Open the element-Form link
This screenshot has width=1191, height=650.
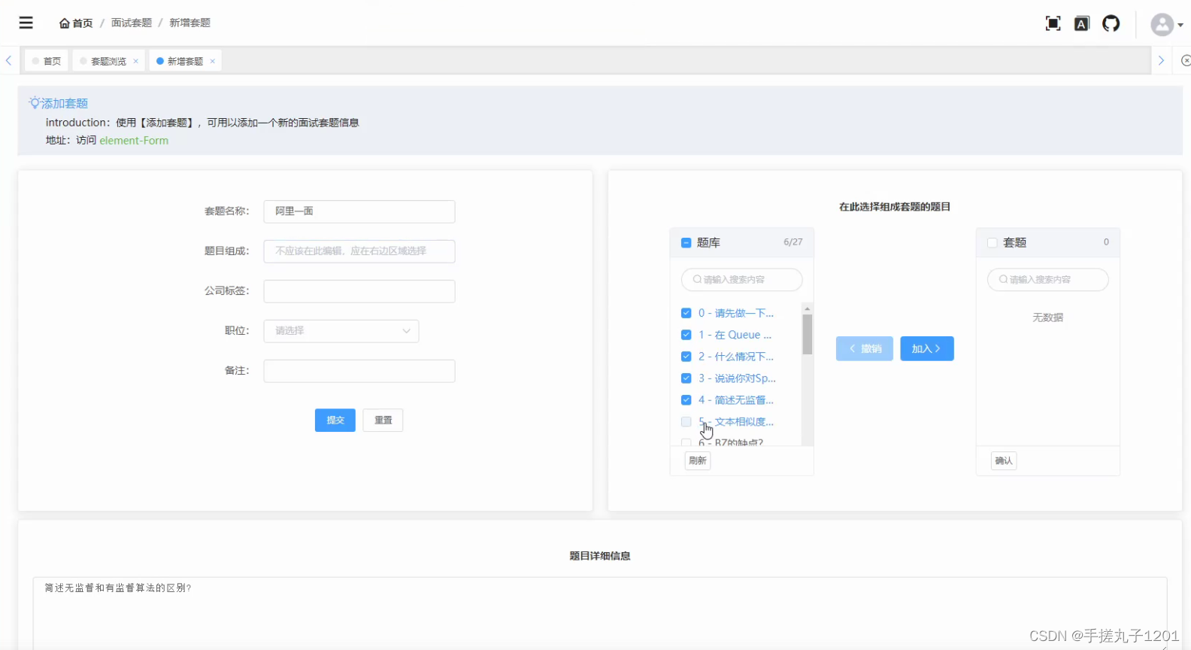134,141
